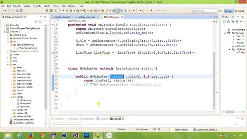
Task: Open the File menu
Action: pyautogui.click(x=3, y=6)
